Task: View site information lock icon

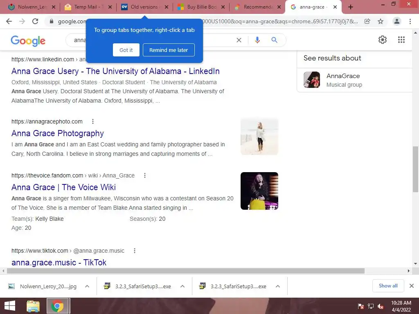Action: tap(52, 21)
